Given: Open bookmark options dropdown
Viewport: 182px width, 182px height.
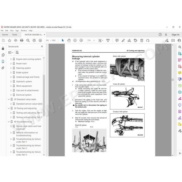Looking at the screenshot, I should 11,53.
